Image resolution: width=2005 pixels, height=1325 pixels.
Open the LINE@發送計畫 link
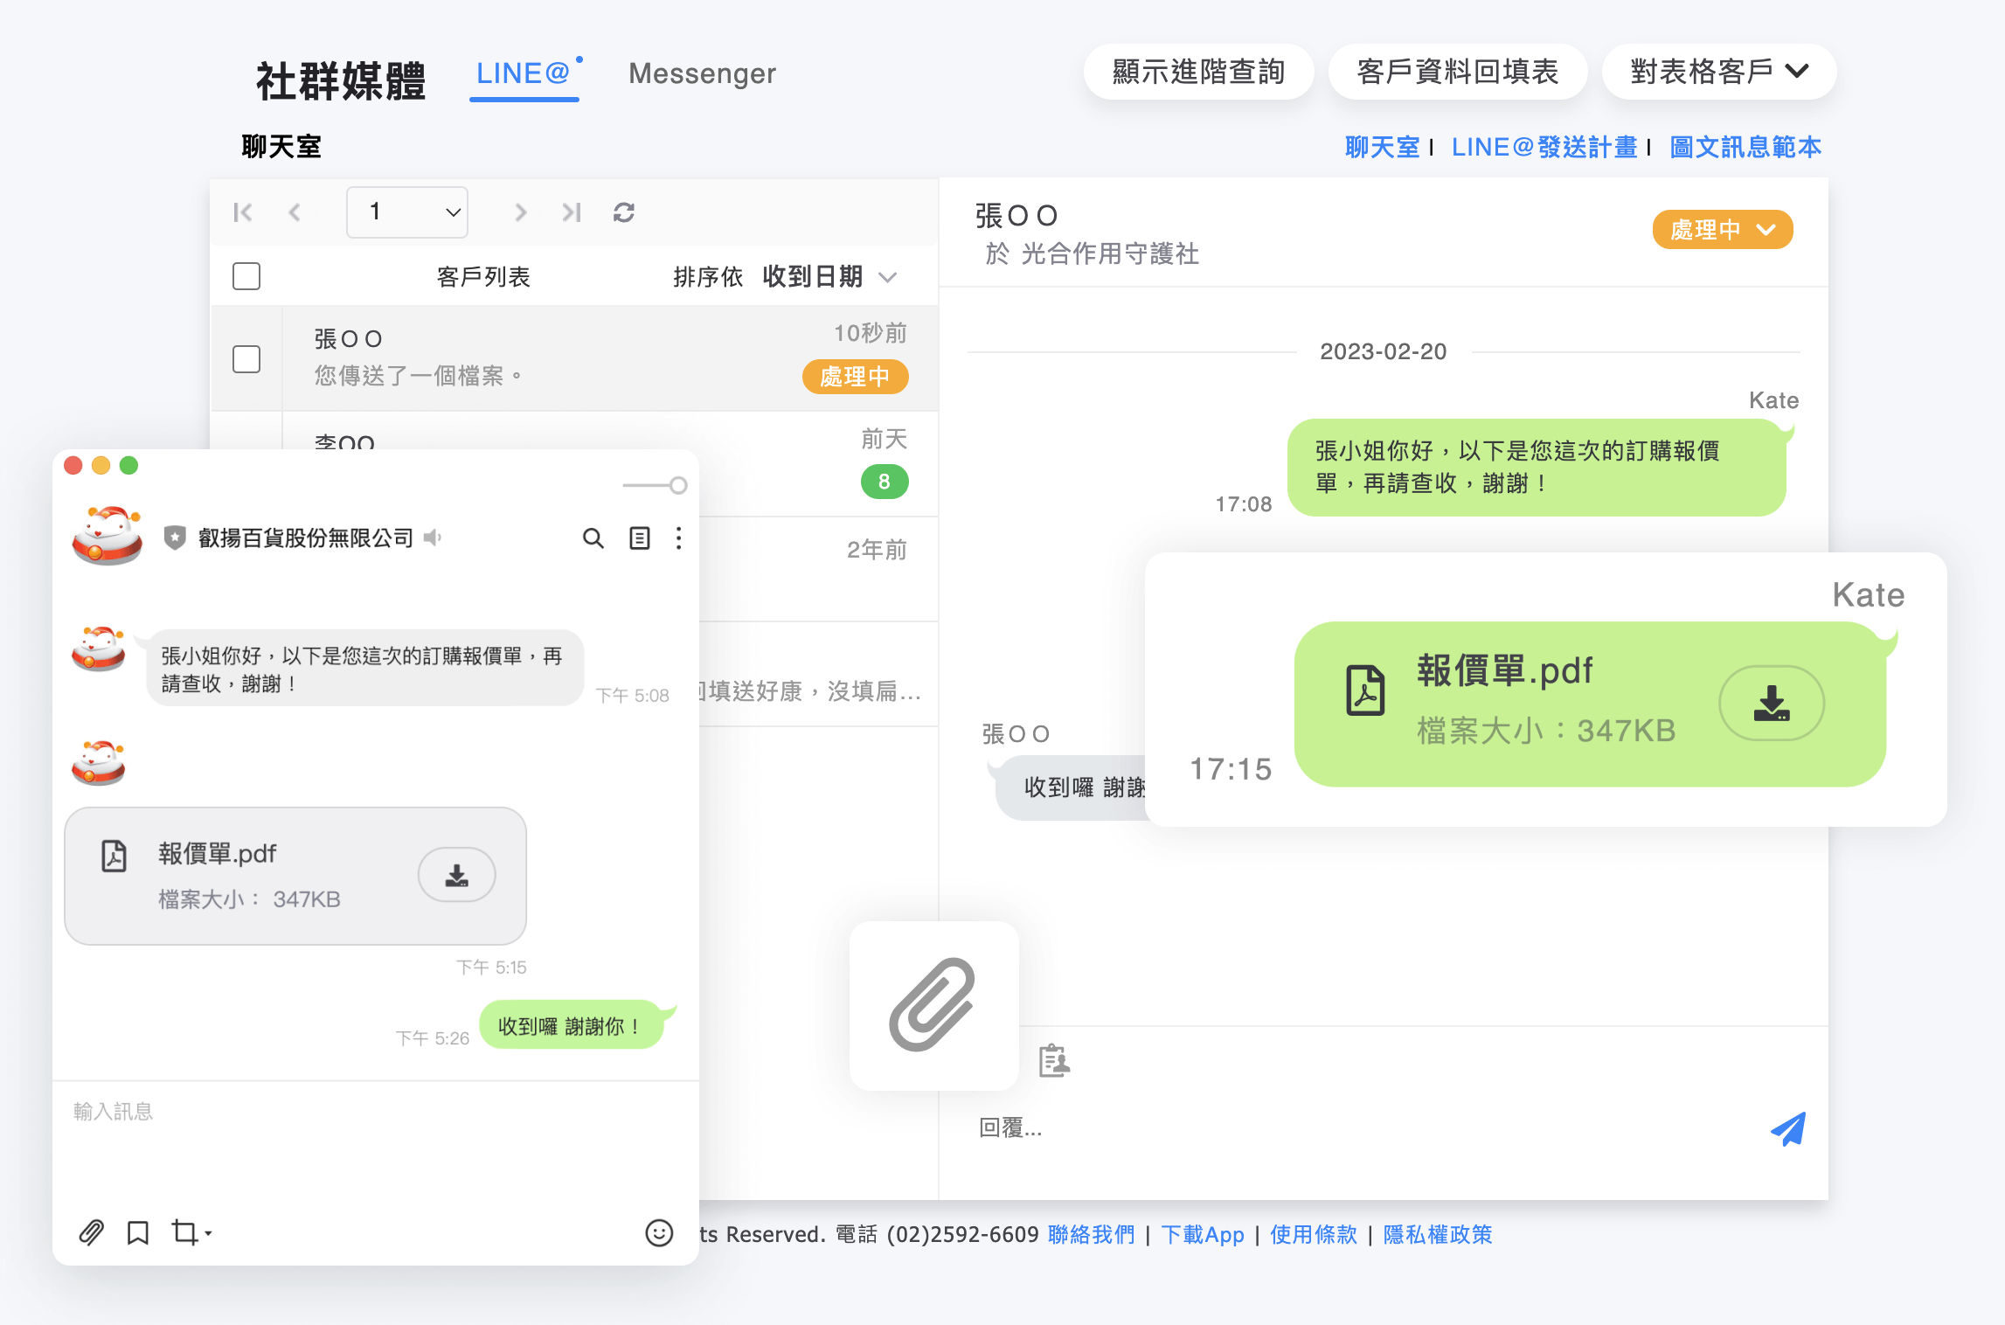point(1544,147)
